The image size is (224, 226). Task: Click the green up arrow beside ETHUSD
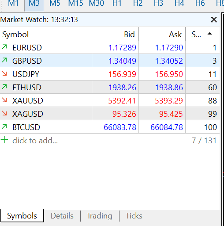[4, 87]
